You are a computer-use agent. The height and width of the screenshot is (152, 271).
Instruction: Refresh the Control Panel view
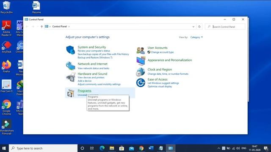coord(199,27)
